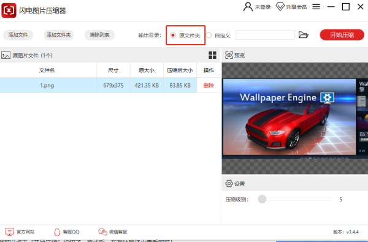The image size is (368, 242).
Task: Click the 压缩后大小 column header
Action: tap(180, 70)
